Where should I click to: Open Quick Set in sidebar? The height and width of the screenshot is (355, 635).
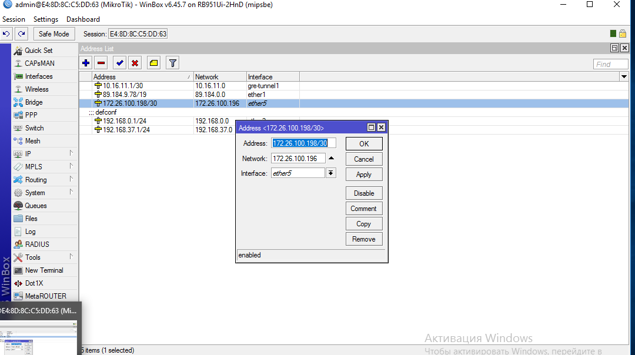click(38, 51)
